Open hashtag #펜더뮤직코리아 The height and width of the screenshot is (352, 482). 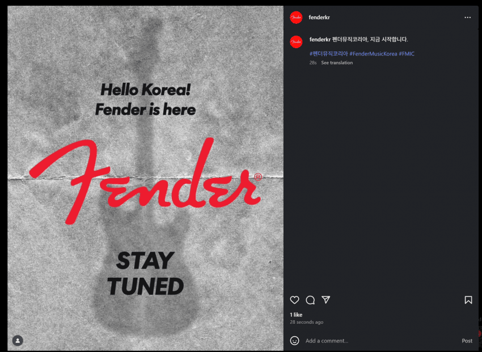(x=328, y=54)
